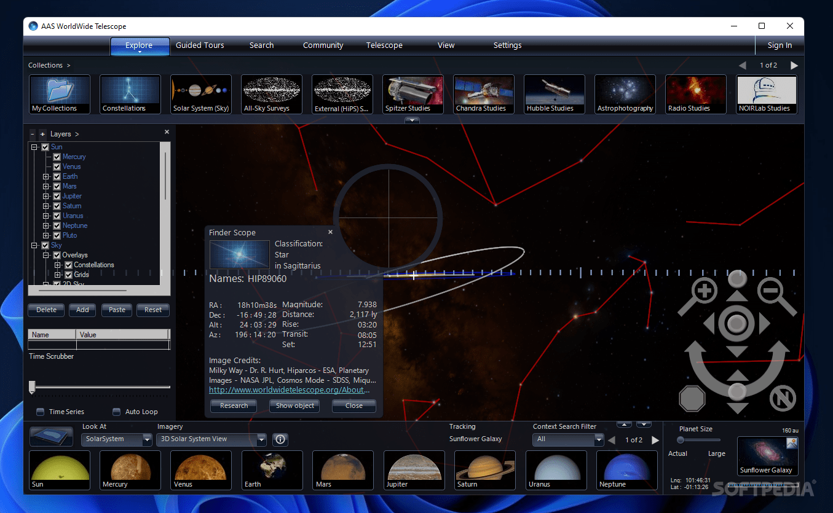The width and height of the screenshot is (833, 513).
Task: Collapse the Overlays tree node
Action: pos(46,255)
